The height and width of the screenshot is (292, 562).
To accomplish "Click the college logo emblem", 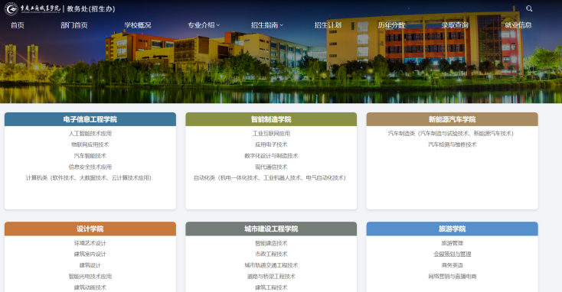I will pyautogui.click(x=11, y=8).
